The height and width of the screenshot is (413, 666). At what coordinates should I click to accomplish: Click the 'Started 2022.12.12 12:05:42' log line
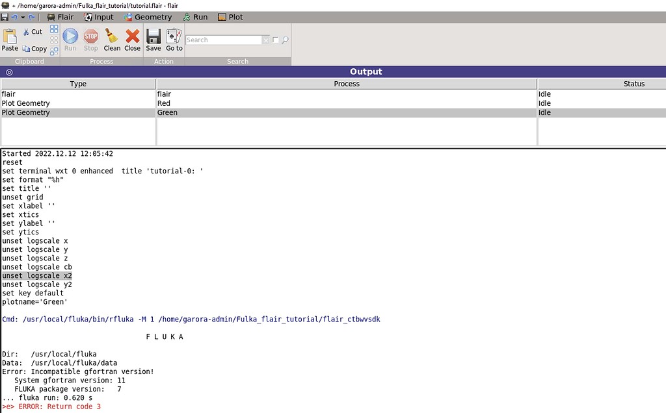[58, 153]
